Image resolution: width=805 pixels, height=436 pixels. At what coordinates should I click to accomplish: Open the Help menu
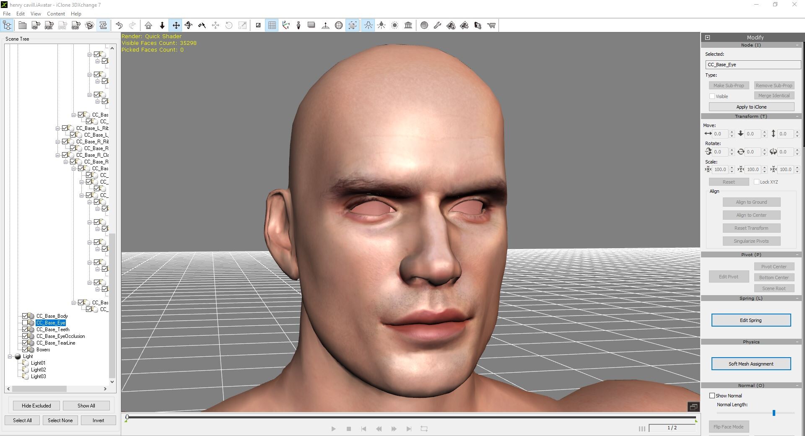(76, 14)
